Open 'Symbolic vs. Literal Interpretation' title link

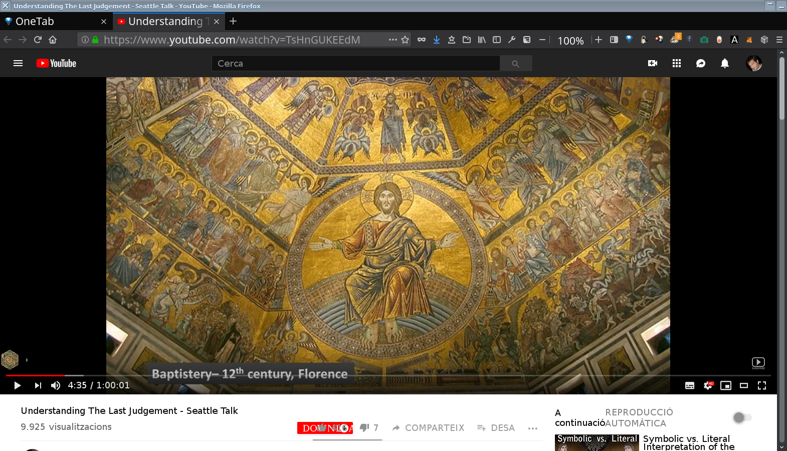[689, 442]
